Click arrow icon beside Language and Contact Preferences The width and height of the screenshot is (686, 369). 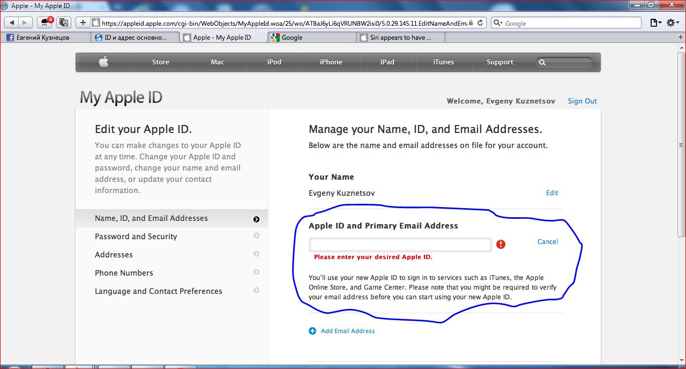(x=256, y=290)
